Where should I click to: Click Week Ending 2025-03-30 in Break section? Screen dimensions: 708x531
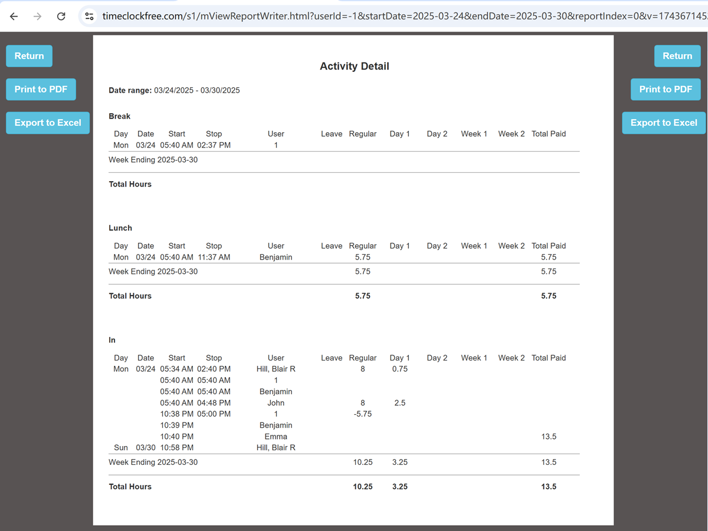[153, 160]
